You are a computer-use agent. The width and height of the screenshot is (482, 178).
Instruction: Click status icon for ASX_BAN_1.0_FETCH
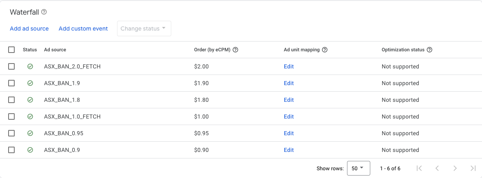click(x=30, y=116)
